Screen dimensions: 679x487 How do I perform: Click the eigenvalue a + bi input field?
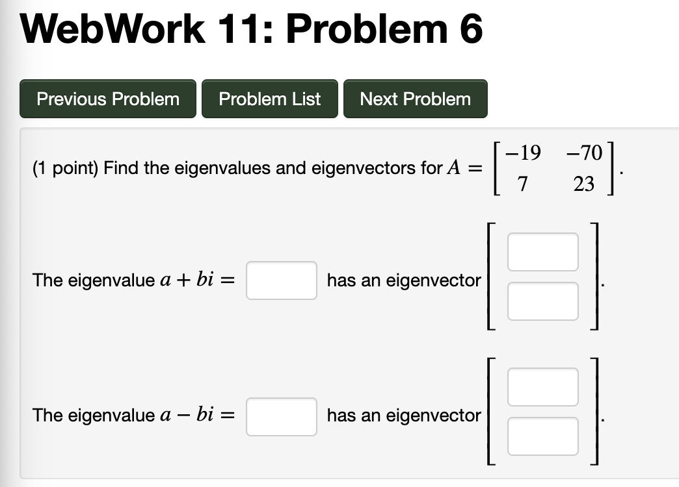(x=281, y=280)
